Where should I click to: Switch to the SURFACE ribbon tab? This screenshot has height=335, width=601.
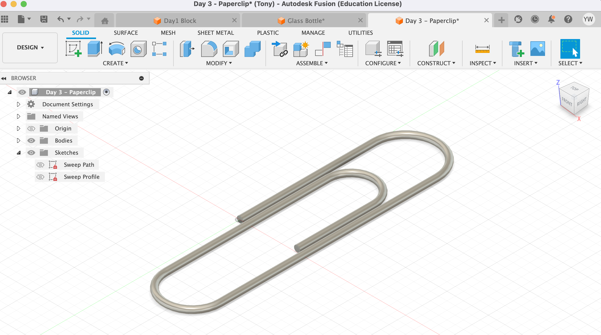coord(126,33)
